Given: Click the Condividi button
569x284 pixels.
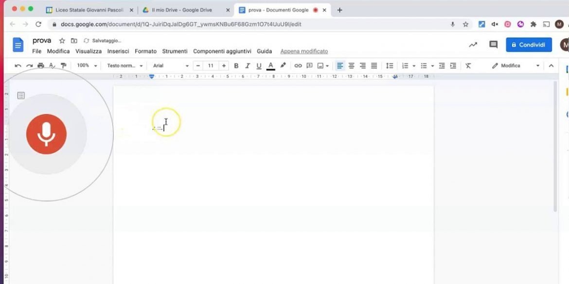Looking at the screenshot, I should point(529,44).
